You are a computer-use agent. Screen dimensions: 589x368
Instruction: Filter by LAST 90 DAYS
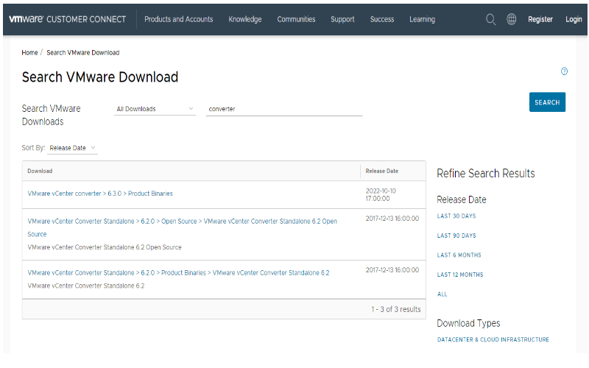point(456,236)
